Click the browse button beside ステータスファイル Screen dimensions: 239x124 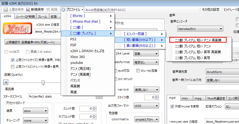click(x=99, y=96)
